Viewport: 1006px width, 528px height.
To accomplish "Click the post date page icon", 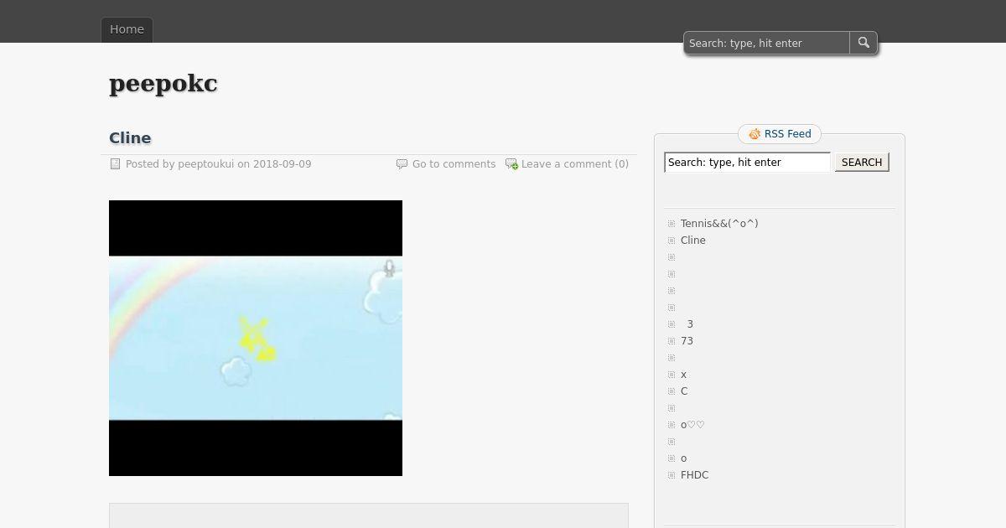I will coord(116,164).
